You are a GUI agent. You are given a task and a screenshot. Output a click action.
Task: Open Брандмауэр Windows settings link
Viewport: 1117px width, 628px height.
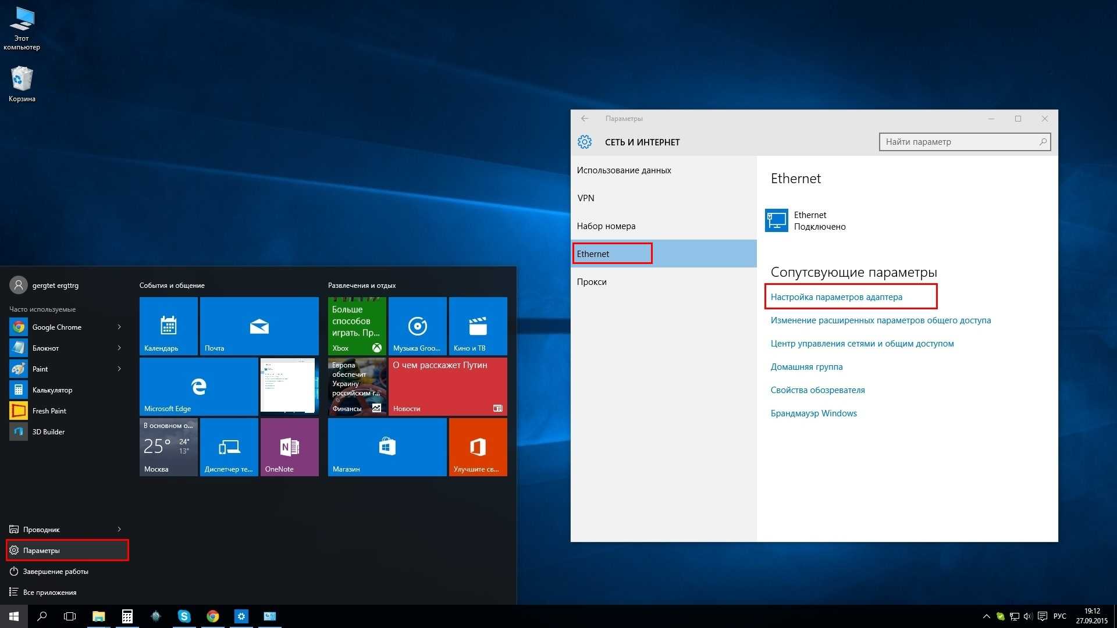[813, 412]
